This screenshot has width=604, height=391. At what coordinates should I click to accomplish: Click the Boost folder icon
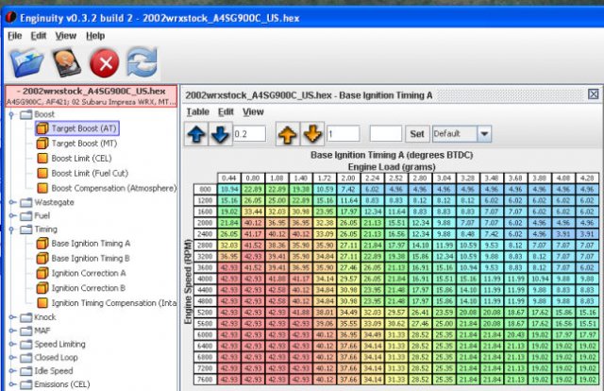(x=26, y=114)
